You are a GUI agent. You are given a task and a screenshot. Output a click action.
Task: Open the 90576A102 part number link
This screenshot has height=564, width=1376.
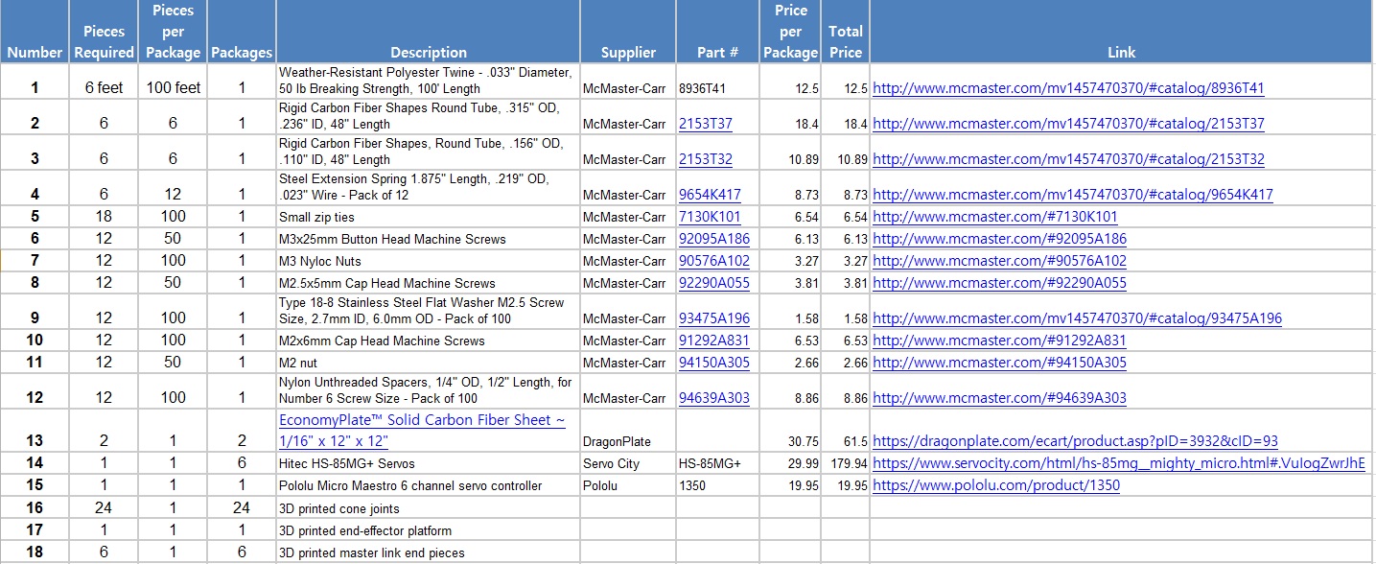[x=714, y=261]
